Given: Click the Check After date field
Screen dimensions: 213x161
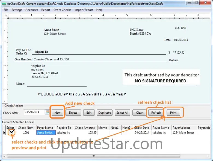Looking at the screenshot, I should (x=34, y=112).
